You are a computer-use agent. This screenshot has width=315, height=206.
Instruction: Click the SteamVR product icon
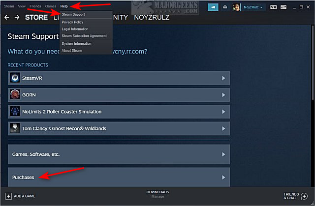(15, 78)
